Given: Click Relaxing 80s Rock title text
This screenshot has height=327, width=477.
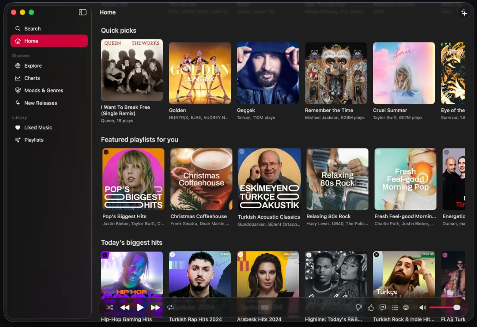Looking at the screenshot, I should [x=328, y=216].
